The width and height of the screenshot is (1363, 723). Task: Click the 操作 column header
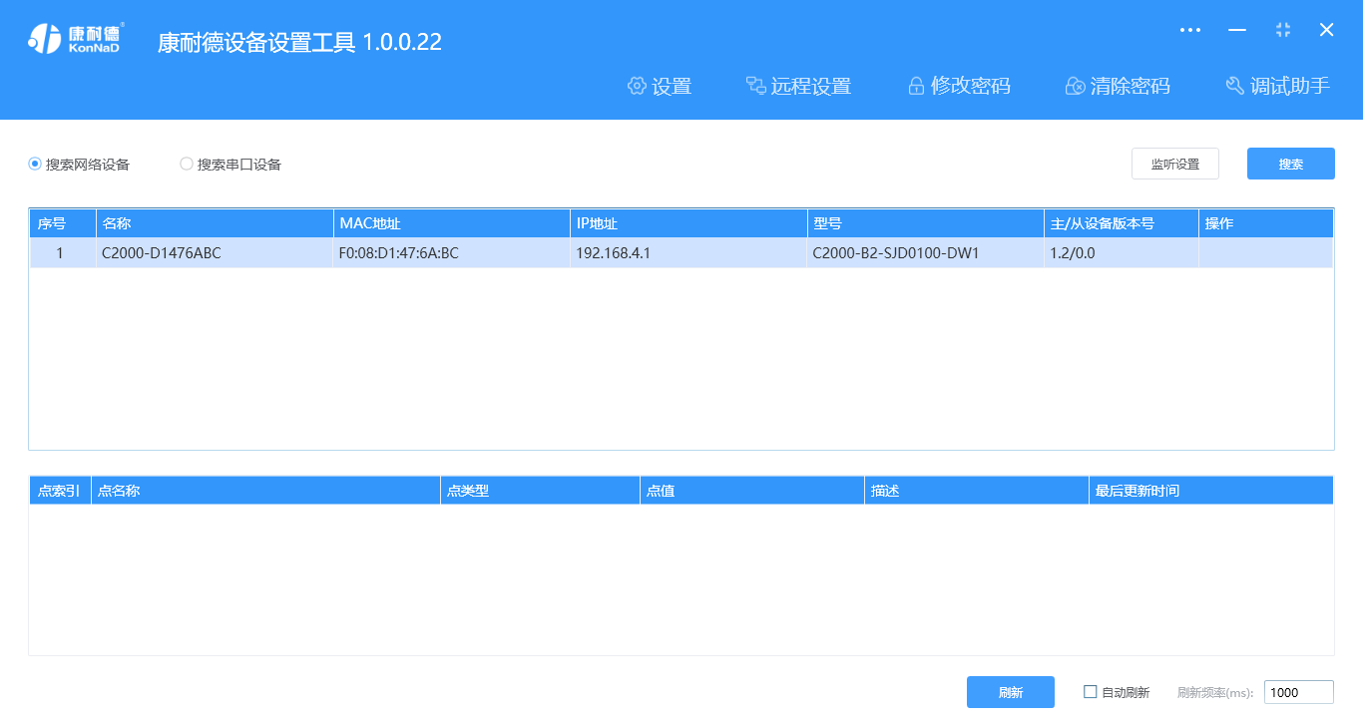click(x=1266, y=223)
